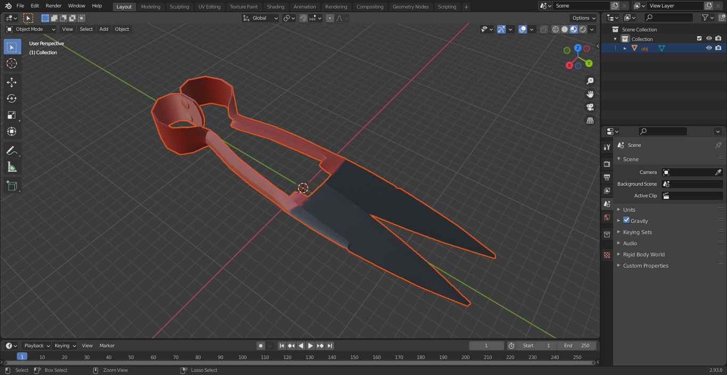The height and width of the screenshot is (375, 727).
Task: Disable Gravity checkbox
Action: 626,220
